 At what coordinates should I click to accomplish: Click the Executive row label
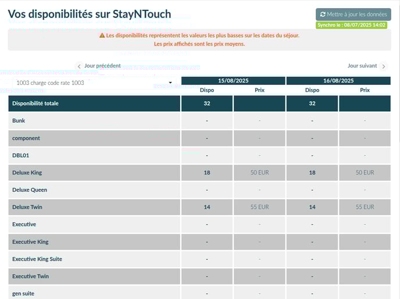24,225
